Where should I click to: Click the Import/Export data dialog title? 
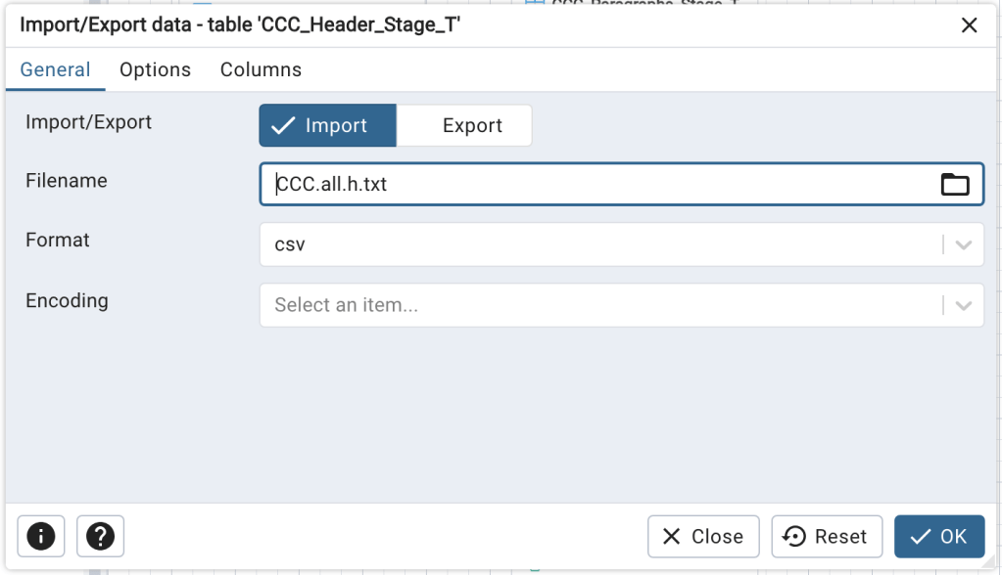[240, 25]
